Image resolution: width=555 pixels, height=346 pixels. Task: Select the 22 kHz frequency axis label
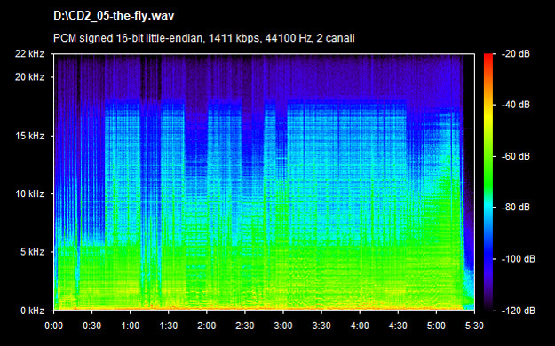[x=29, y=54]
